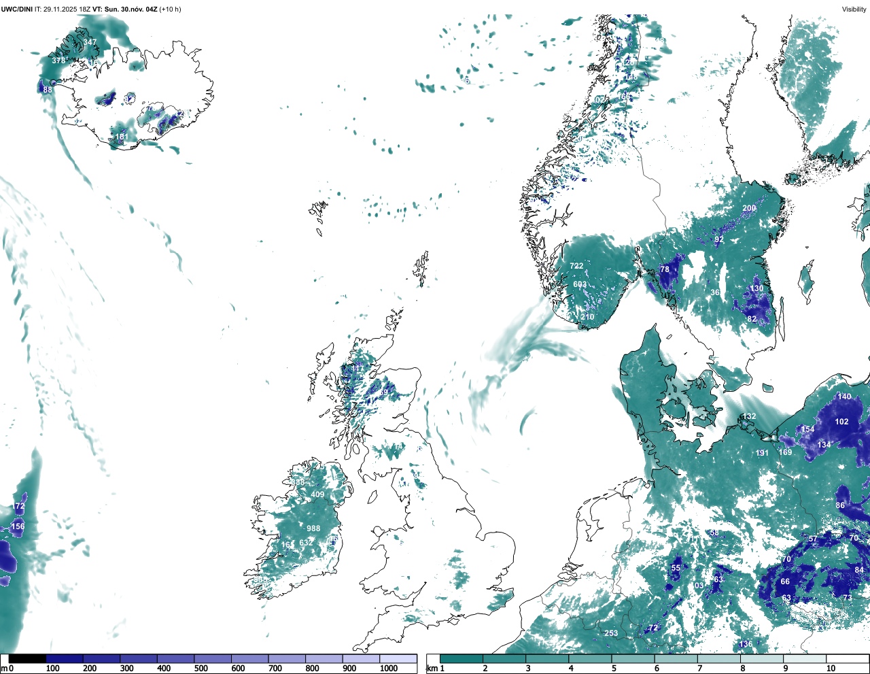Click visibility value '136' near the bottom edge
870x674 pixels.
746,644
